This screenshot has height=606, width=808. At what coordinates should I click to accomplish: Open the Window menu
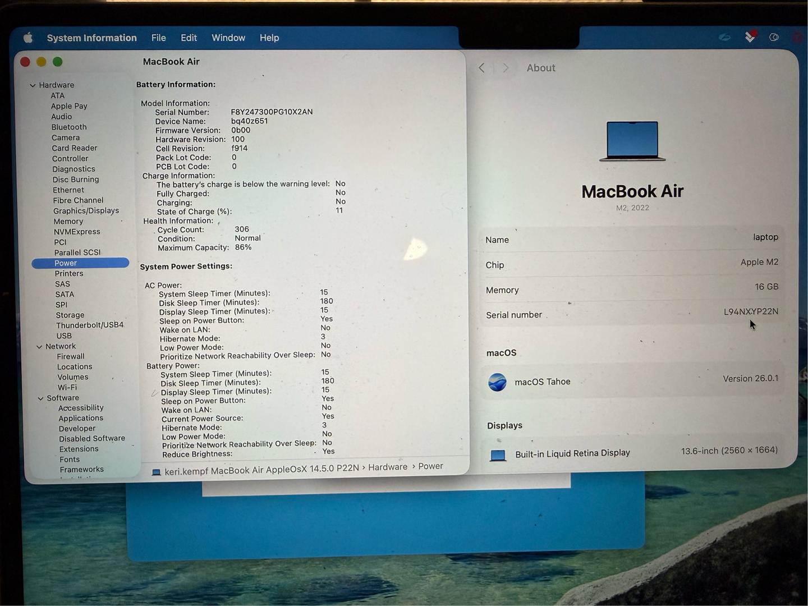click(228, 38)
